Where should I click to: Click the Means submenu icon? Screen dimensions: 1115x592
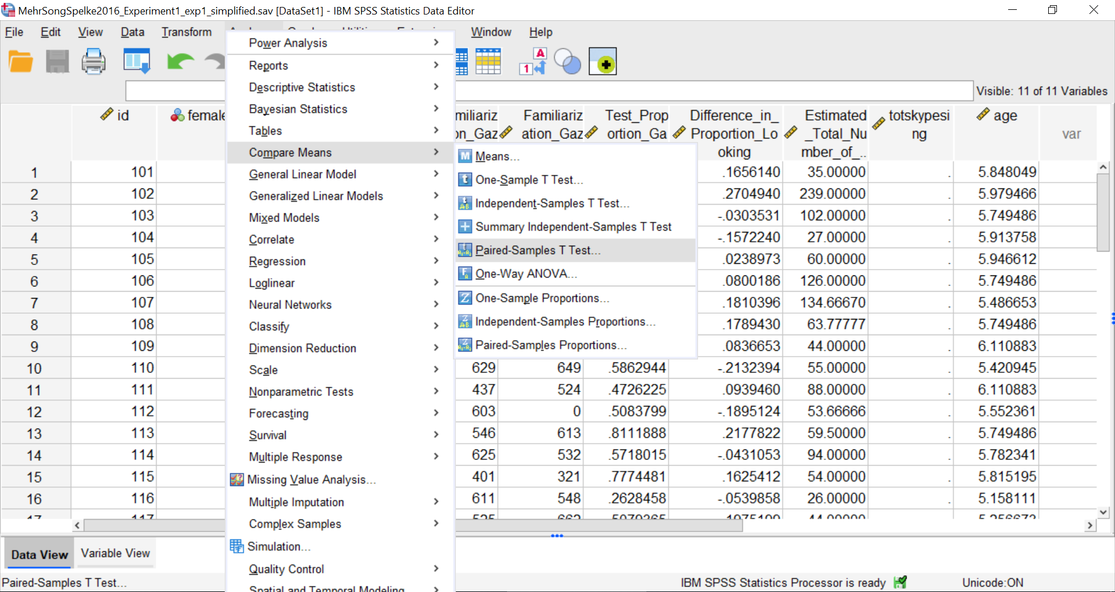(x=465, y=156)
